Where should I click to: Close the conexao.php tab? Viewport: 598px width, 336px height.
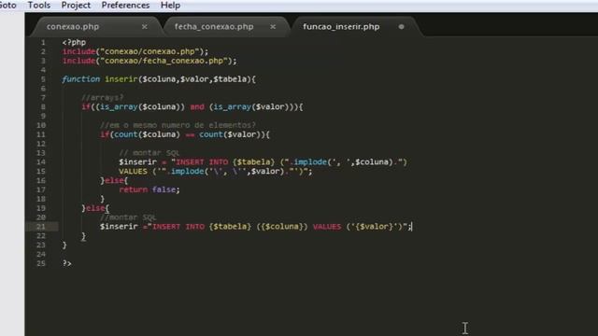145,27
